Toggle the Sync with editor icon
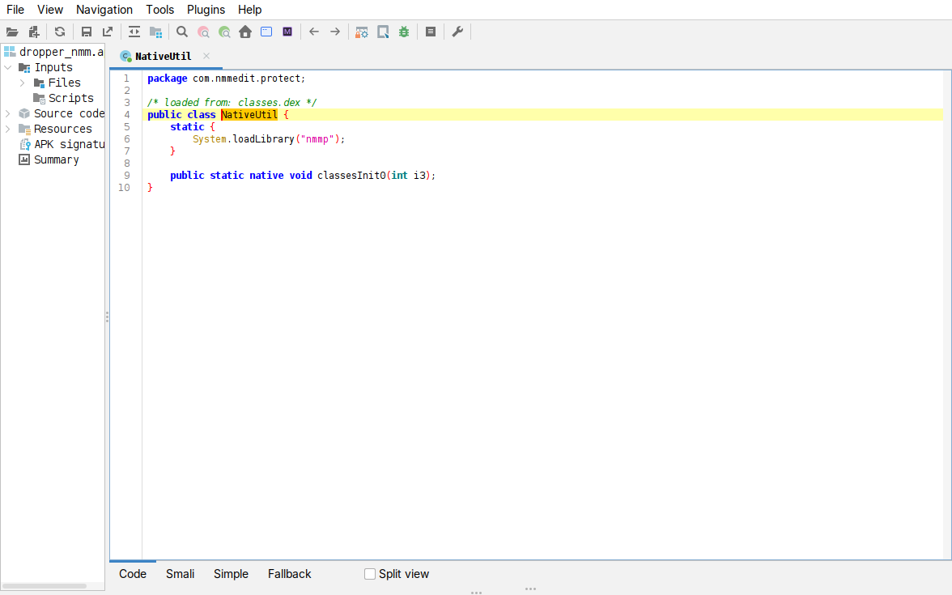This screenshot has width=952, height=595. pos(134,32)
